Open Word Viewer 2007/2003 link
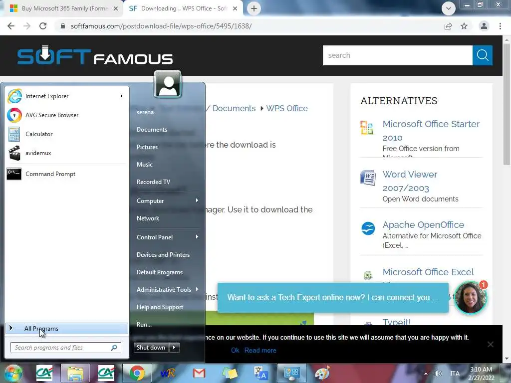511x383 pixels. point(410,181)
